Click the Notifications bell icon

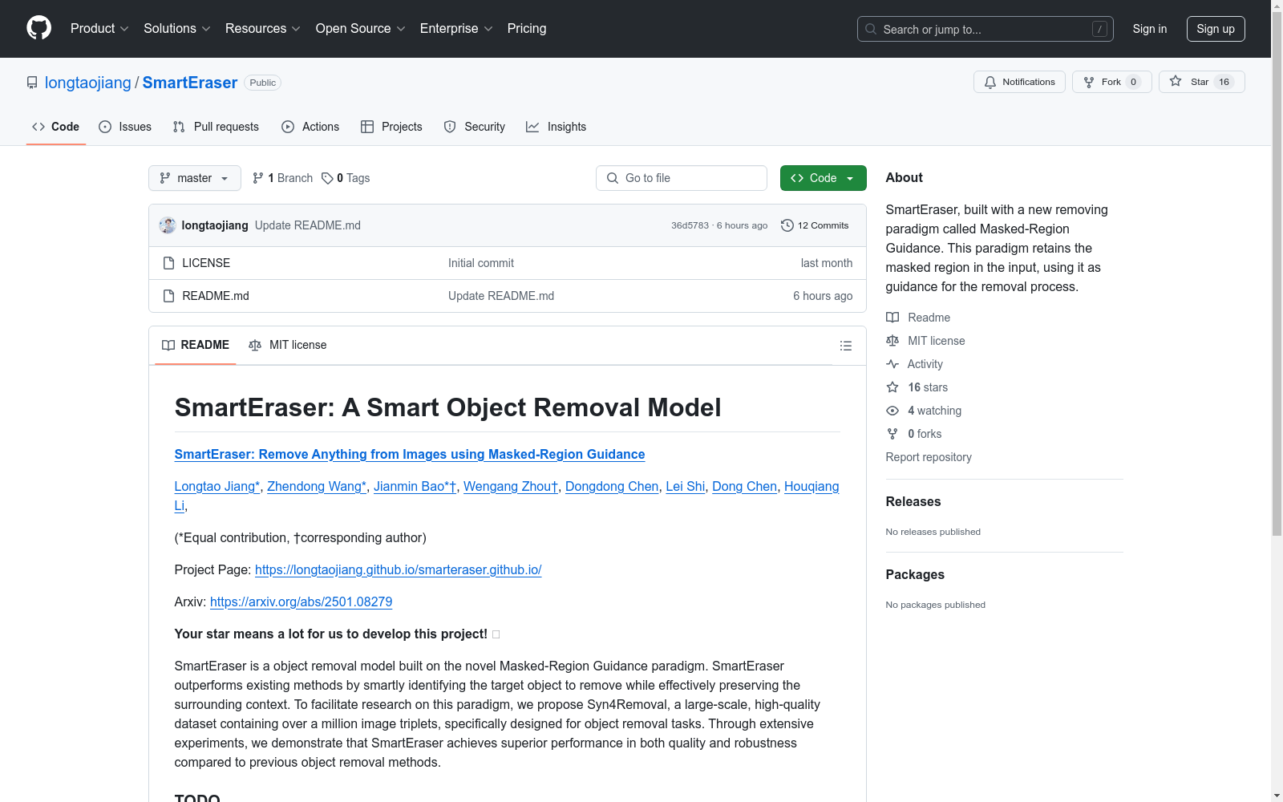coord(990,82)
